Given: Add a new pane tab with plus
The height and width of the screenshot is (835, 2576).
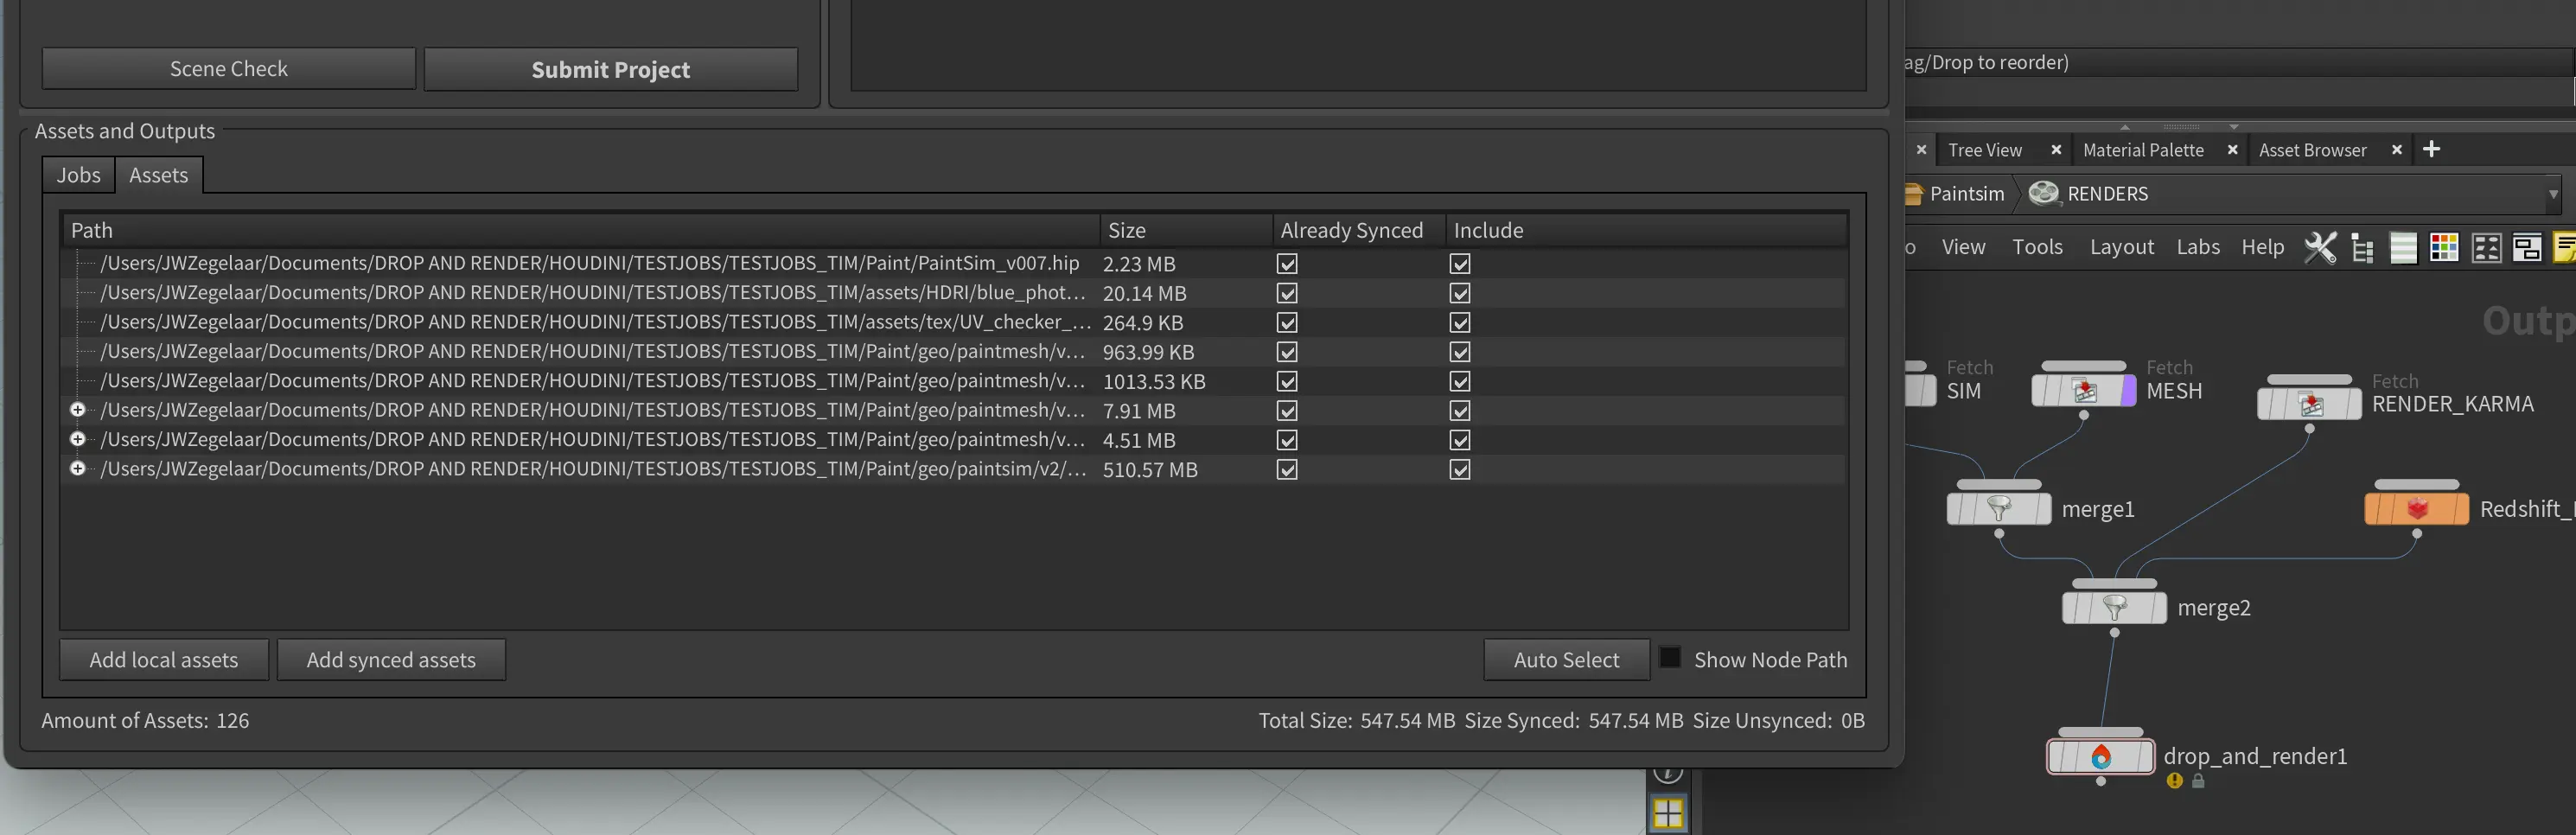Looking at the screenshot, I should click(x=2432, y=149).
